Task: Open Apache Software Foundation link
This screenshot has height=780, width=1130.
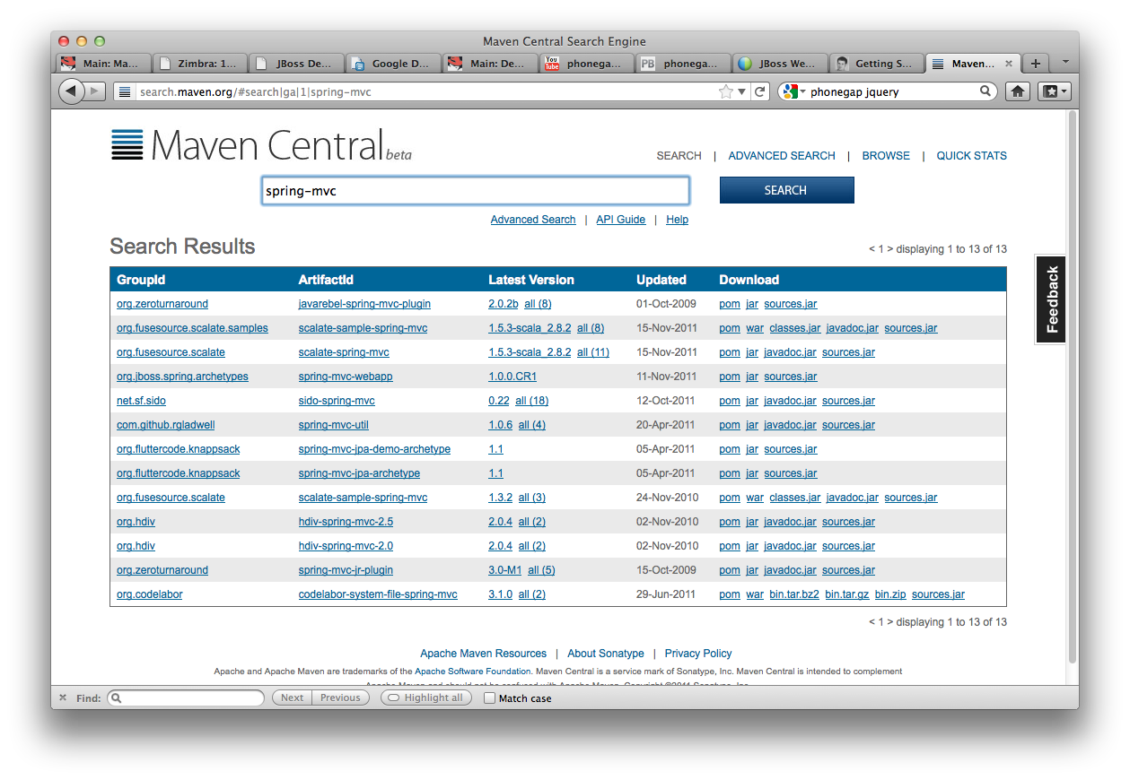Action: [x=473, y=672]
